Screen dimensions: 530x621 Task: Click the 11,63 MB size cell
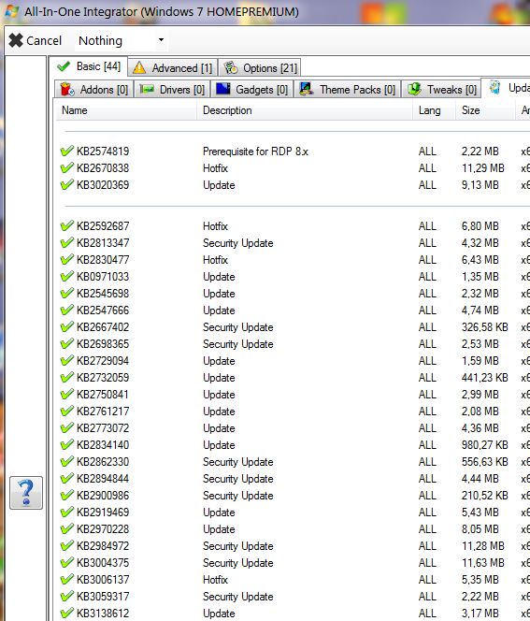click(483, 563)
